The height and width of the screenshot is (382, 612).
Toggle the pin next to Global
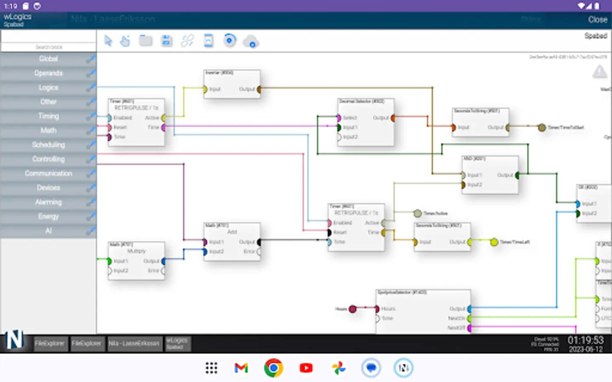tap(91, 59)
